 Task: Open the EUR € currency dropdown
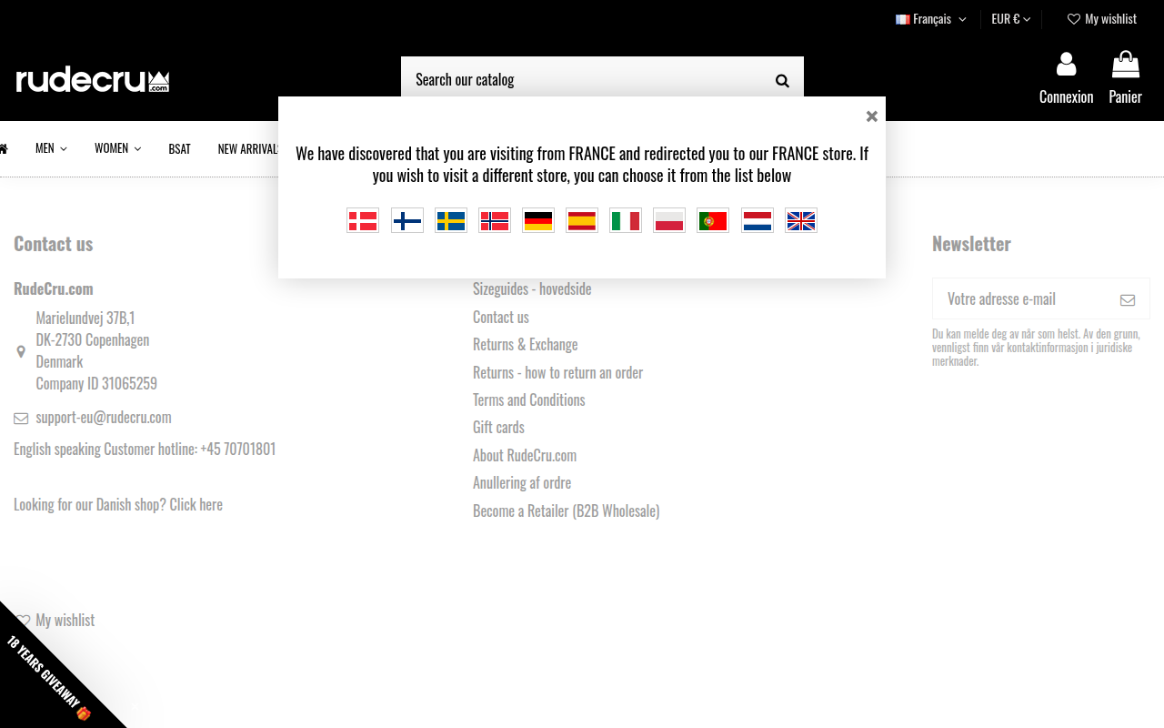pos(1011,19)
